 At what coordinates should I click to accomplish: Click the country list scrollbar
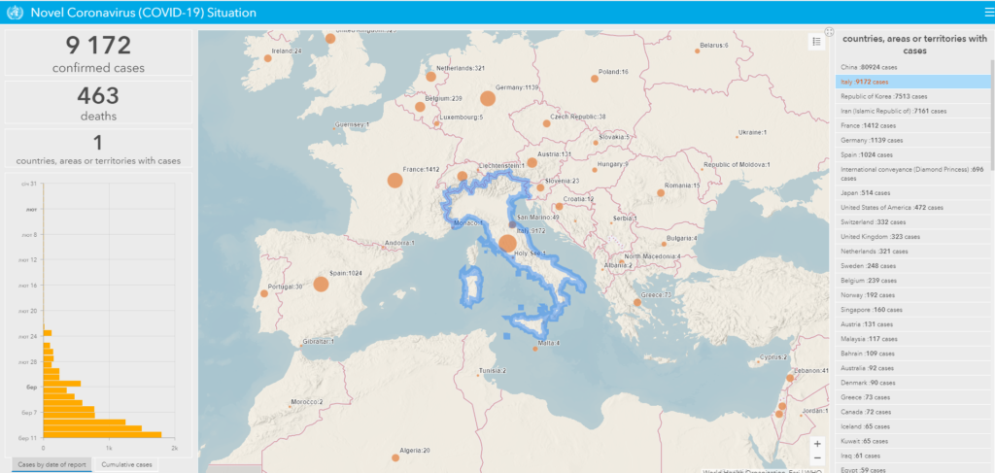point(992,107)
